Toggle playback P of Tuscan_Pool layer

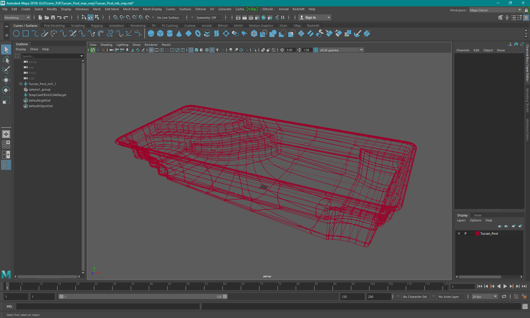click(465, 234)
